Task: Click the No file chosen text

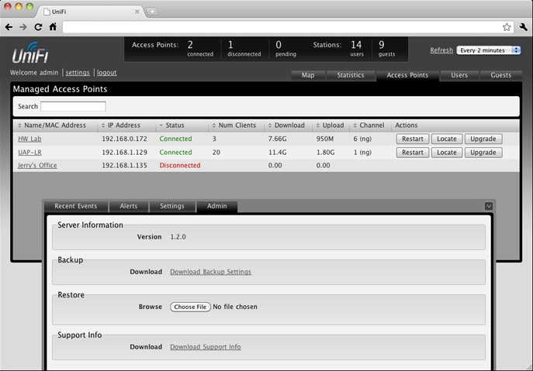Action: pos(235,307)
